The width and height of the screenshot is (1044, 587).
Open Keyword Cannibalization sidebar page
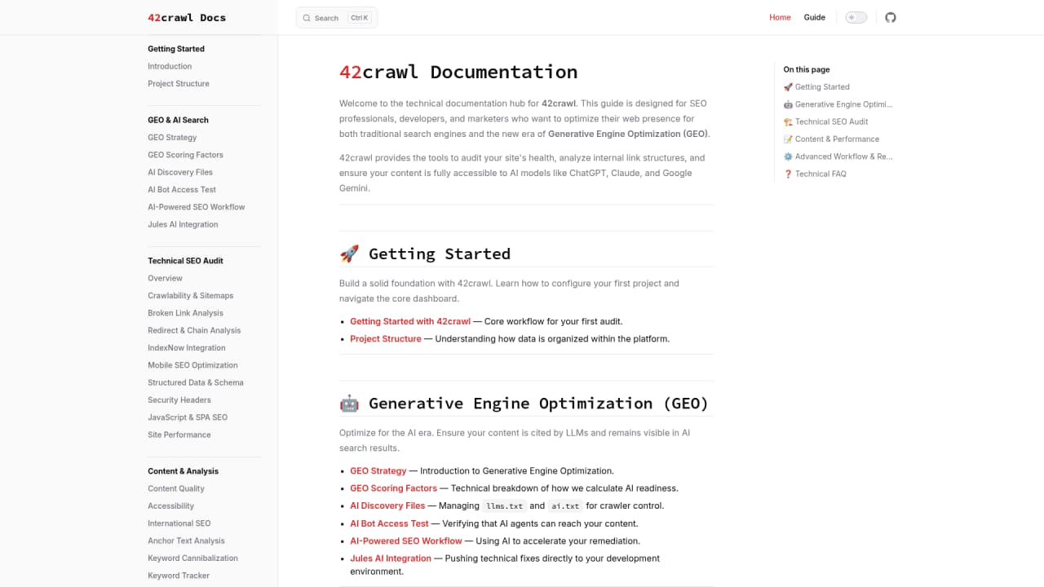(192, 558)
